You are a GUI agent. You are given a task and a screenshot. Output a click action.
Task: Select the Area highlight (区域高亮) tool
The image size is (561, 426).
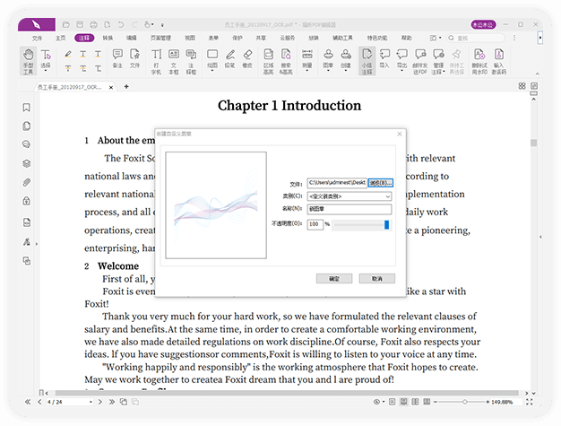click(268, 61)
